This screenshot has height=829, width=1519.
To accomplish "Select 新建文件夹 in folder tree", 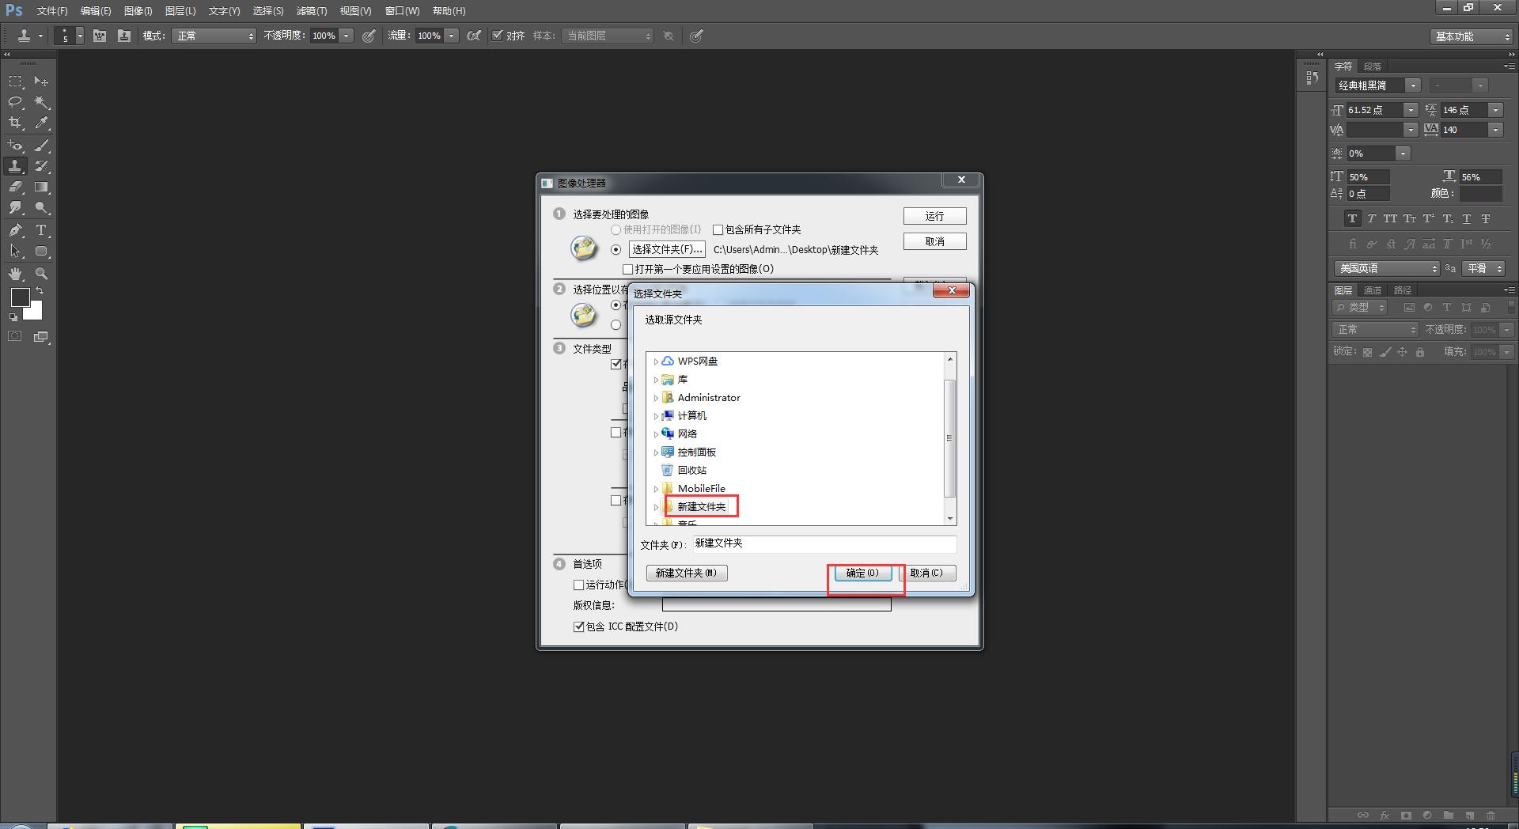I will coord(701,506).
